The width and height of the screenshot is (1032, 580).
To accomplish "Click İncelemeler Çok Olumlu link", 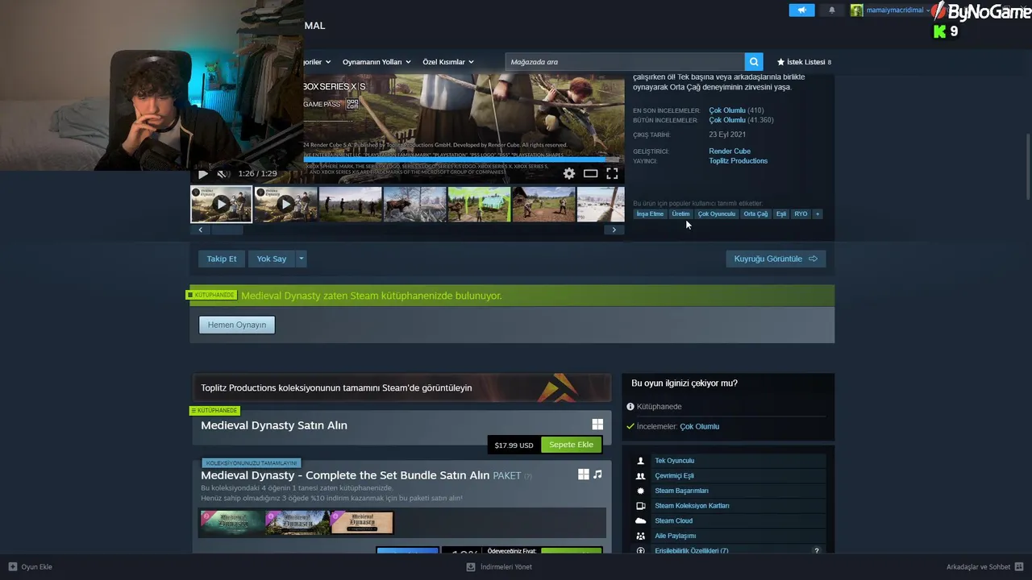I will pyautogui.click(x=699, y=426).
